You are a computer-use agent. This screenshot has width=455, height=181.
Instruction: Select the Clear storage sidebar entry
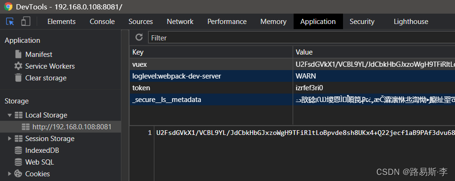pyautogui.click(x=46, y=78)
